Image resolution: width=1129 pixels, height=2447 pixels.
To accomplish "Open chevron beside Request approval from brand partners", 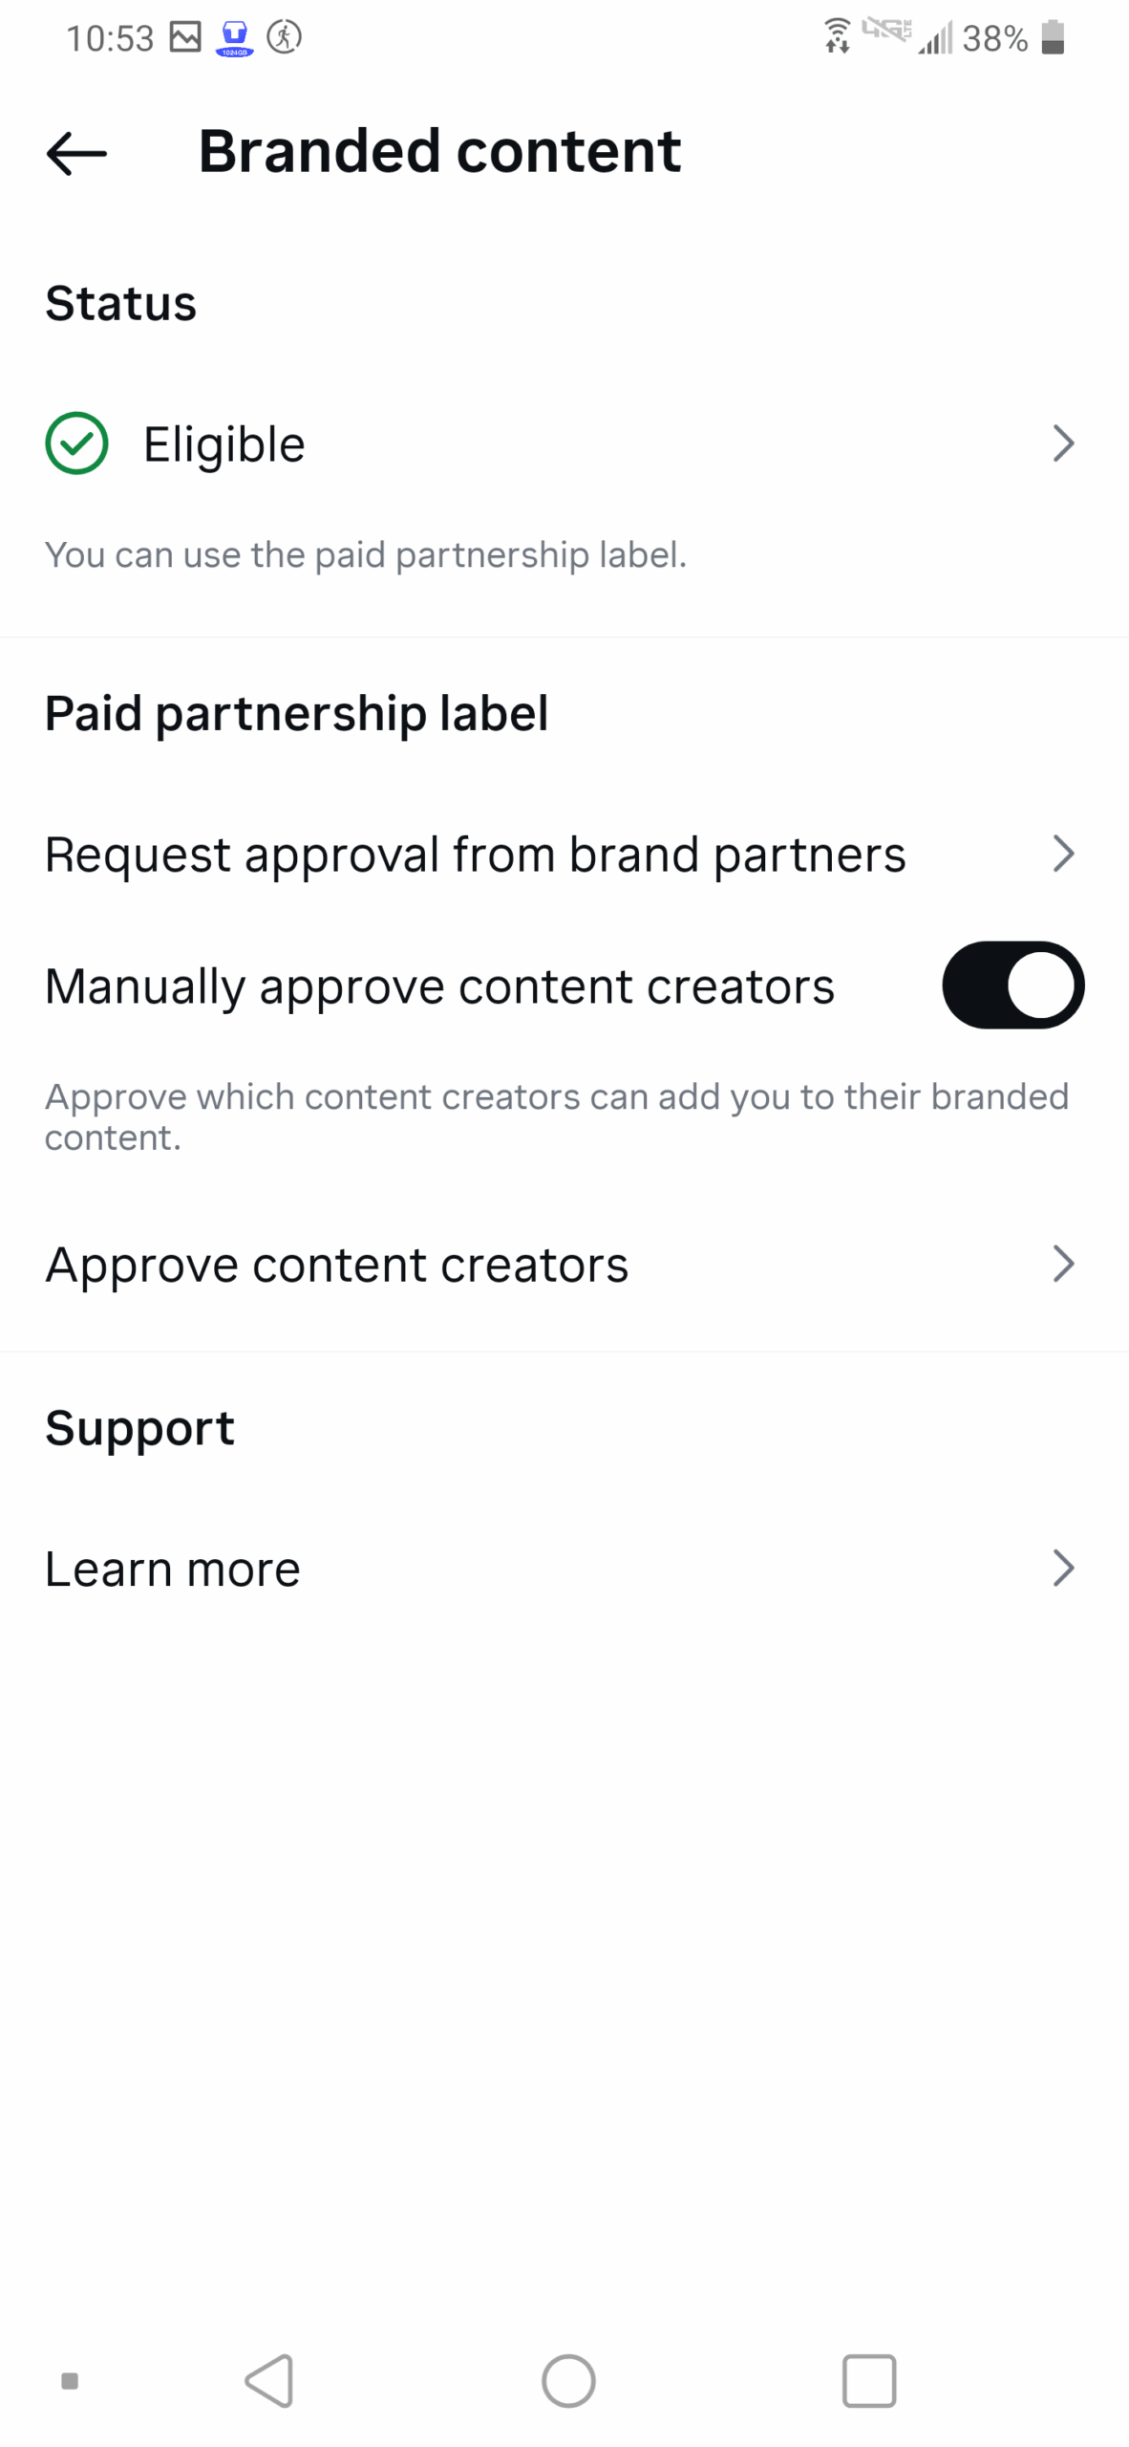I will pyautogui.click(x=1063, y=853).
